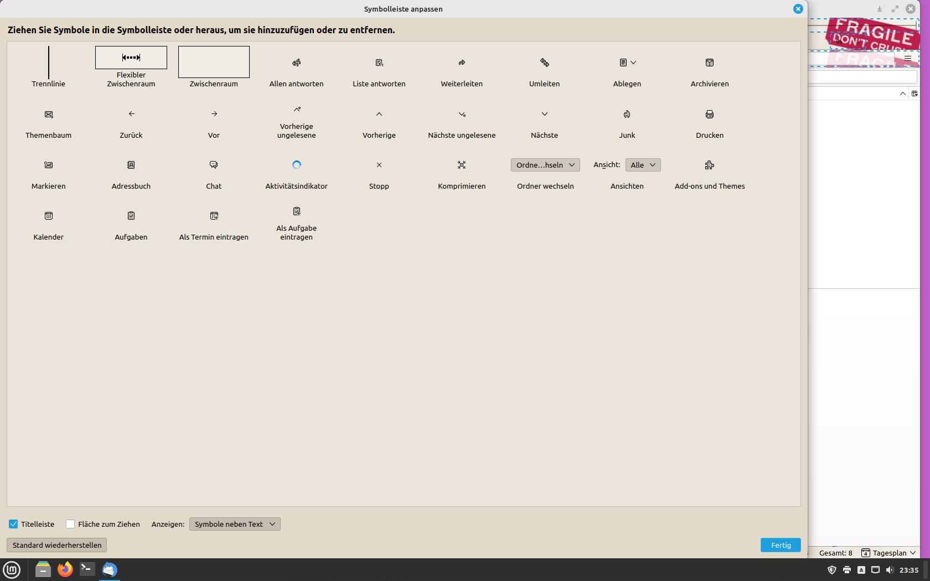This screenshot has height=581, width=930.
Task: Uncheck the Titelleiste checkbox
Action: (13, 524)
